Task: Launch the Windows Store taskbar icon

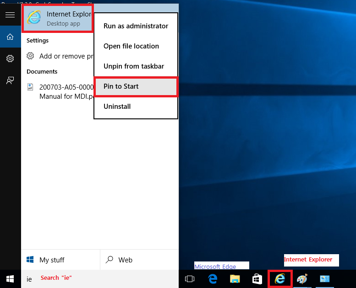Action: (257, 279)
